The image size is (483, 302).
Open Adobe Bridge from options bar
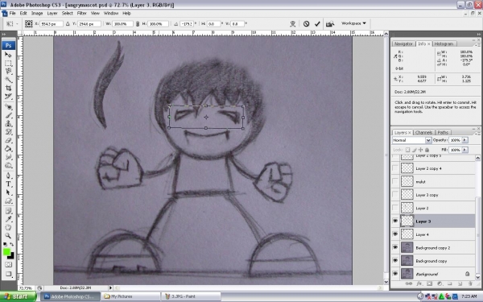point(330,23)
